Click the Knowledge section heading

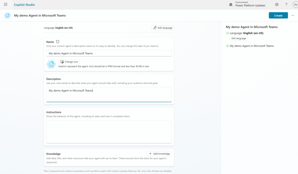pos(54,154)
